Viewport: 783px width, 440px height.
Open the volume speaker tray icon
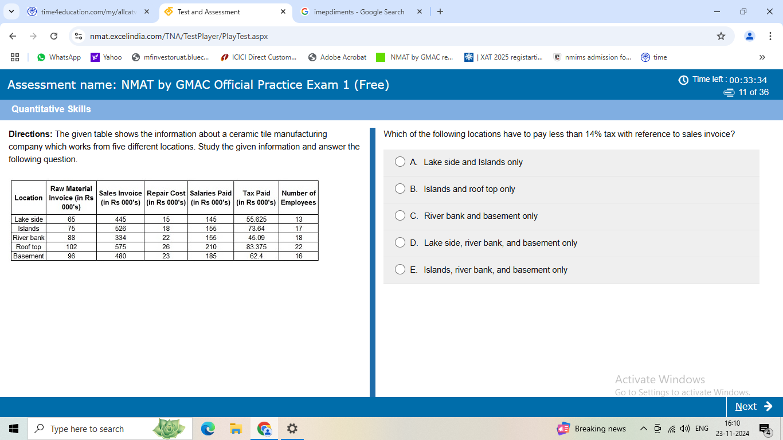[684, 429]
